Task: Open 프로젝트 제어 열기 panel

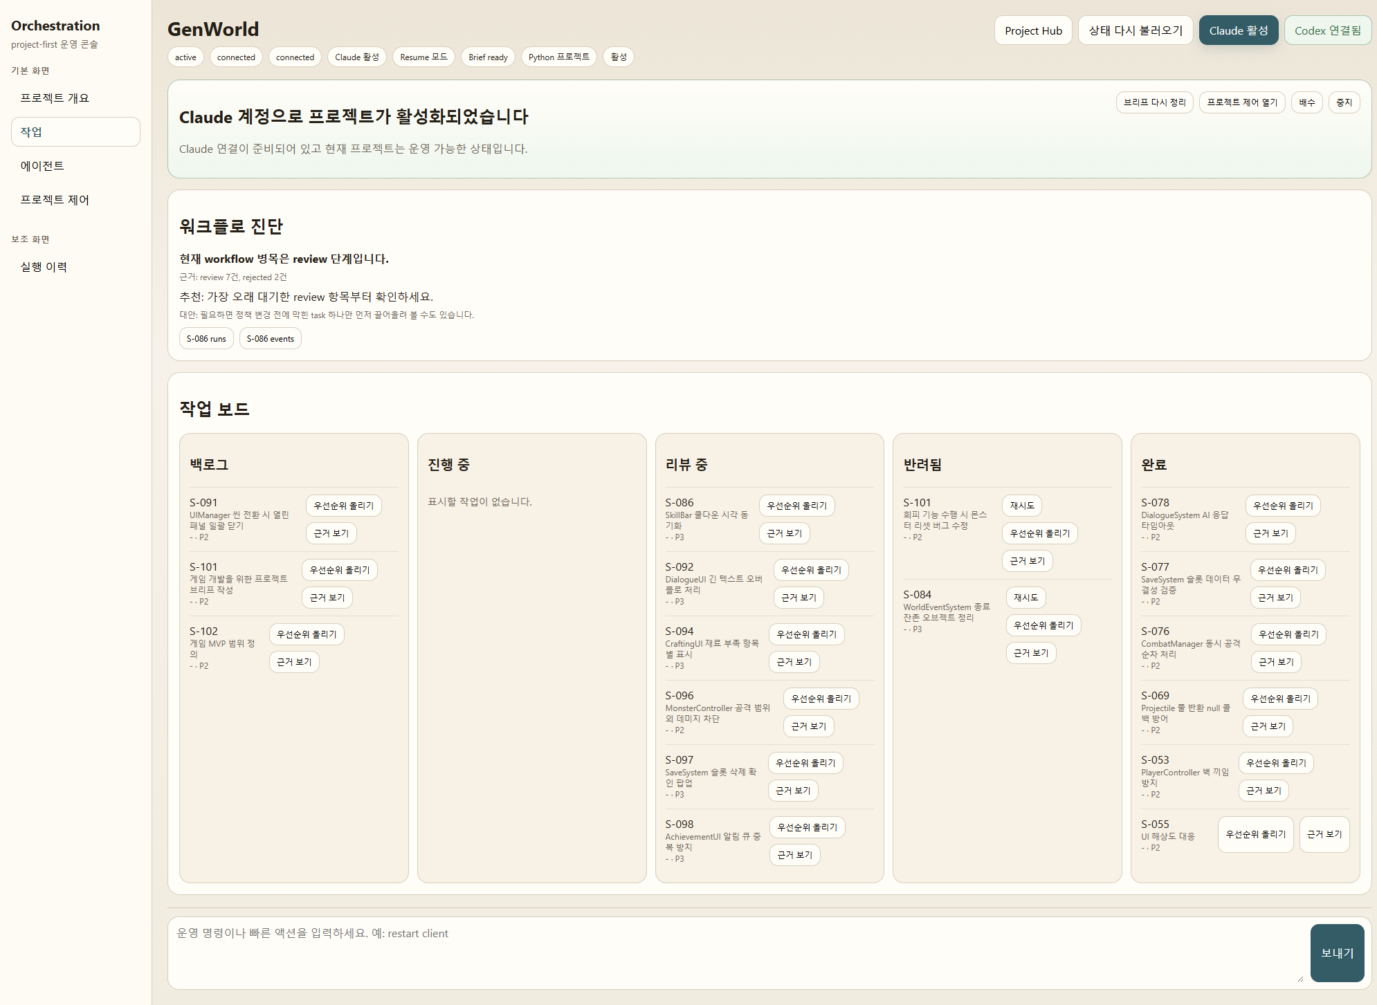Action: point(1241,102)
